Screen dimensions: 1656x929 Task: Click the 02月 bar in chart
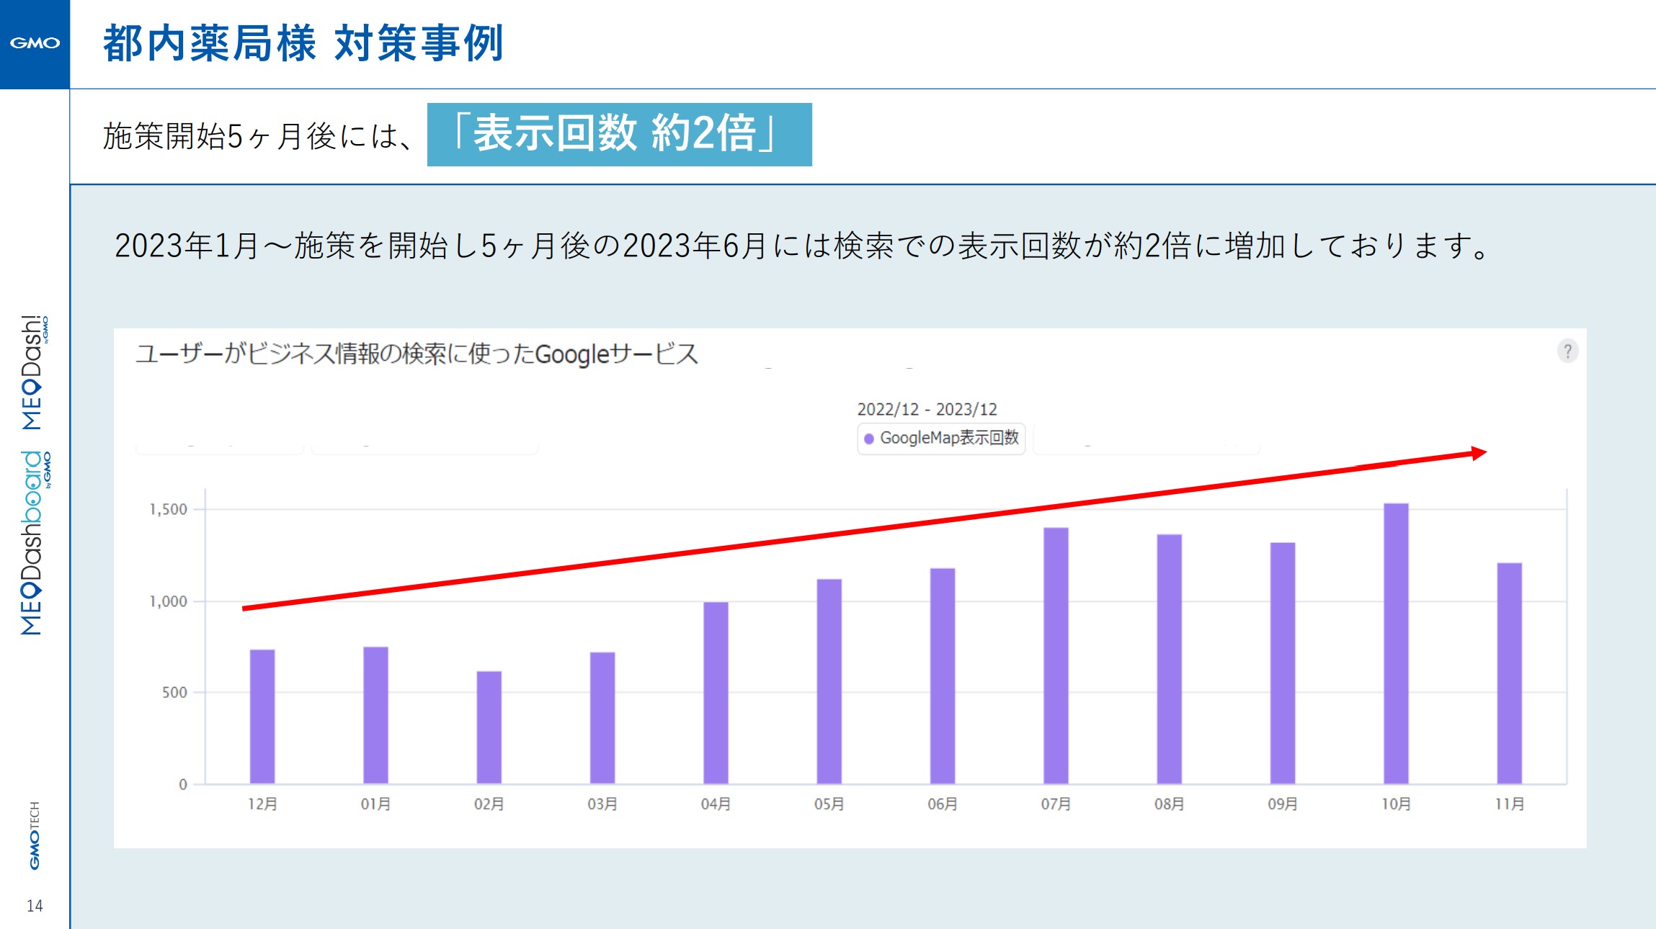click(x=489, y=727)
